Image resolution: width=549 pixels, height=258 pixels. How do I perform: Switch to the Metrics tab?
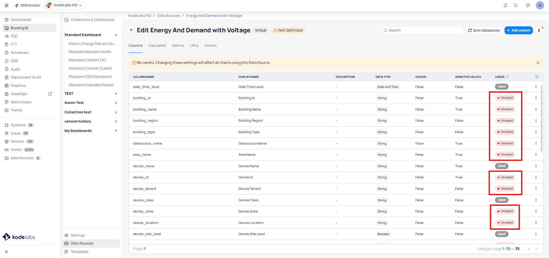178,46
